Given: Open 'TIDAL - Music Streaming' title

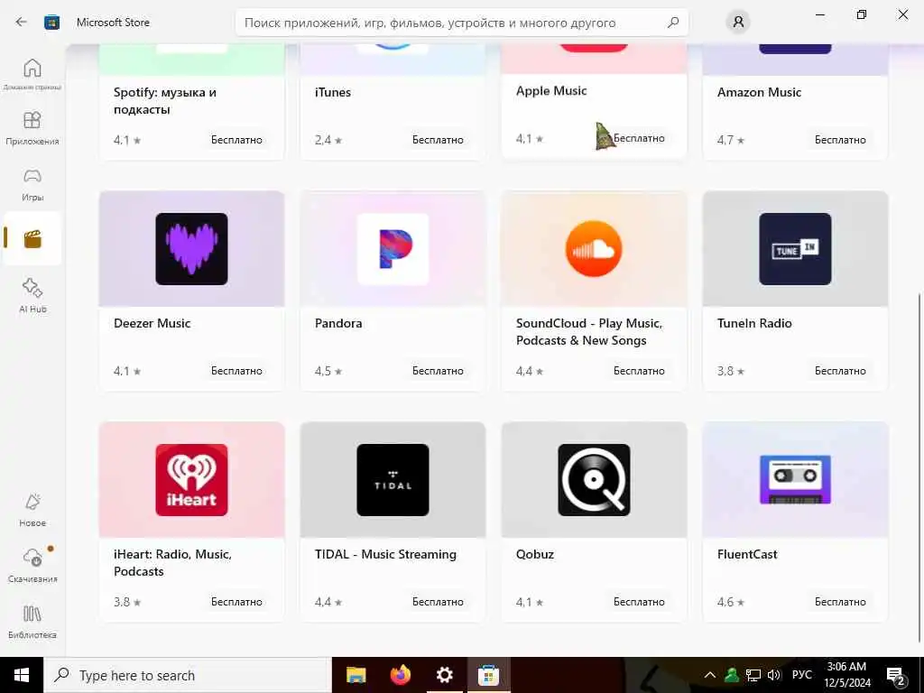Looking at the screenshot, I should pyautogui.click(x=385, y=555).
